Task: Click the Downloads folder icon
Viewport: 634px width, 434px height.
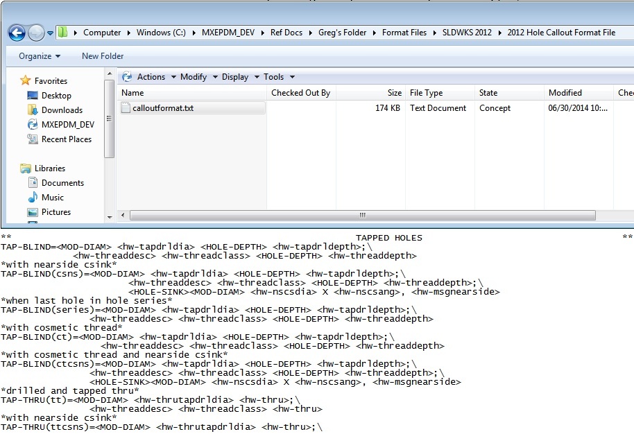Action: coord(33,110)
